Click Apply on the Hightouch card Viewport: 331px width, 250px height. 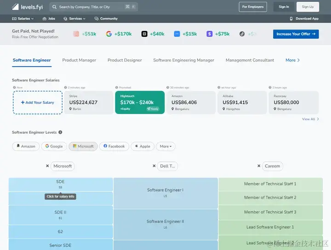coord(153,109)
